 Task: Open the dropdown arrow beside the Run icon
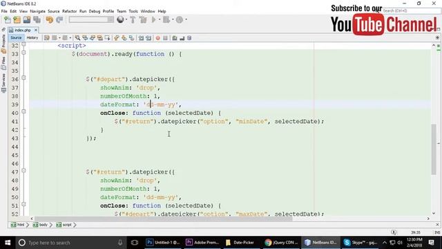click(x=160, y=20)
